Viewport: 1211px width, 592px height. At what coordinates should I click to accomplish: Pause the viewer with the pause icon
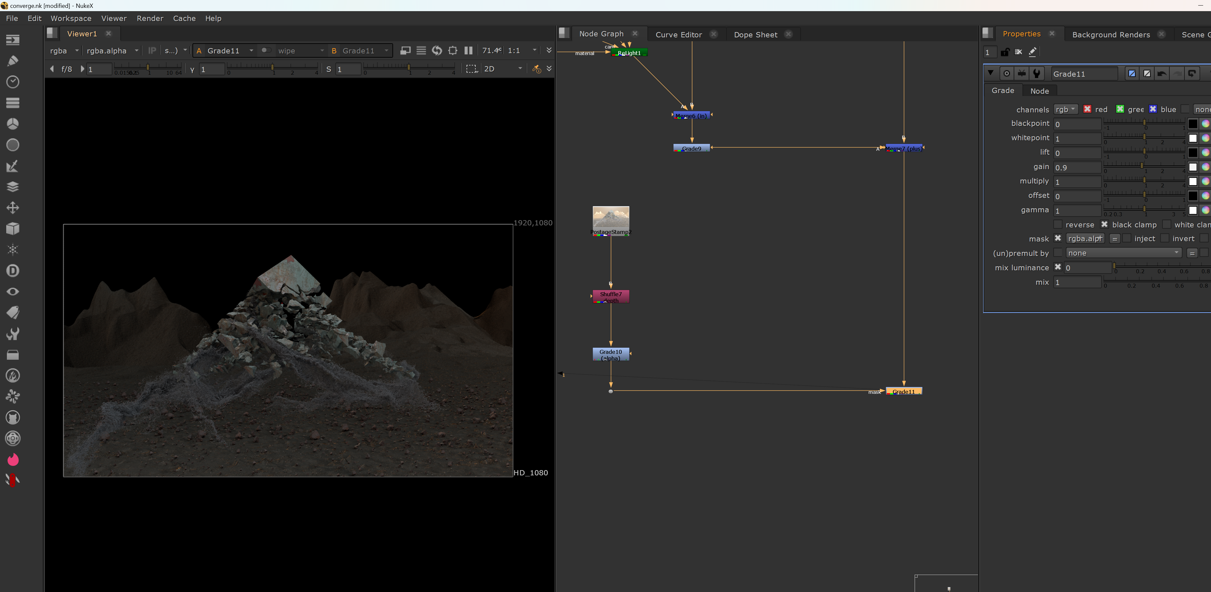click(x=468, y=50)
